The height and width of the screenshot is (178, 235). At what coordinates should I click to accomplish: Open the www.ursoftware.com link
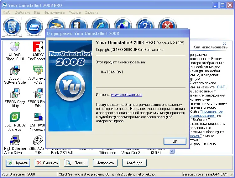click(x=127, y=95)
